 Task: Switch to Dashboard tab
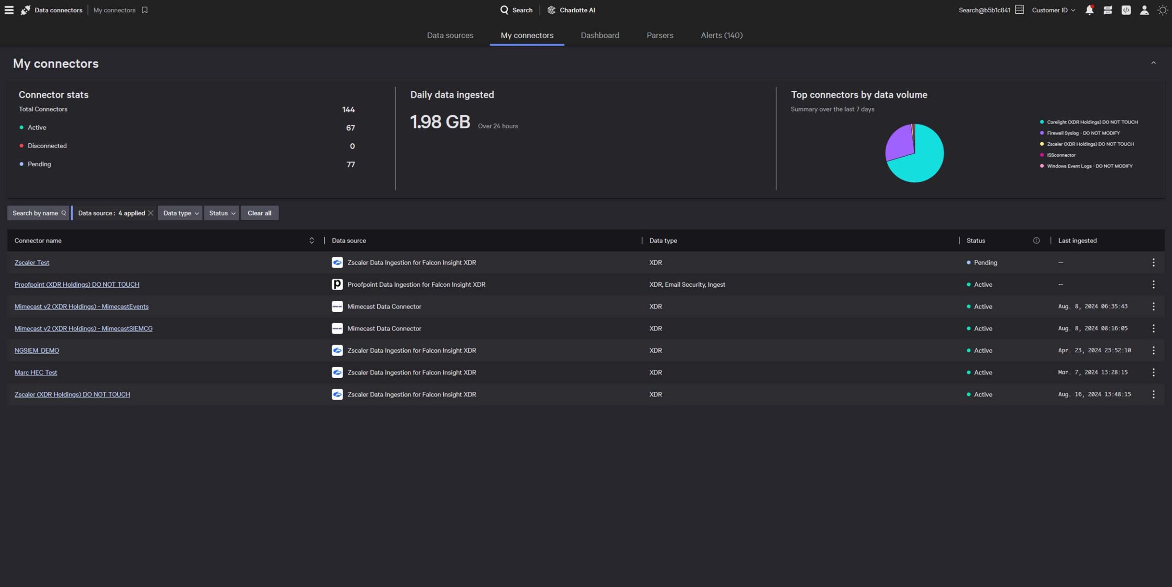(600, 35)
